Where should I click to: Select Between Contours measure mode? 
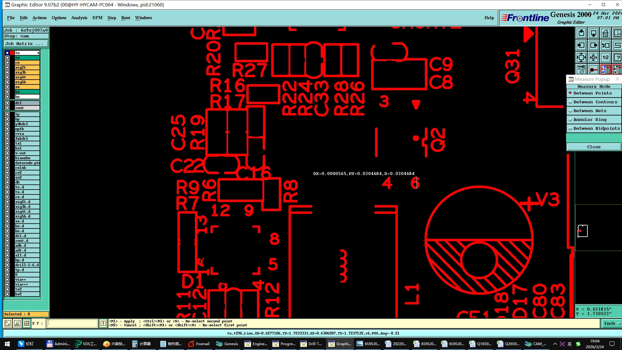[x=595, y=102]
